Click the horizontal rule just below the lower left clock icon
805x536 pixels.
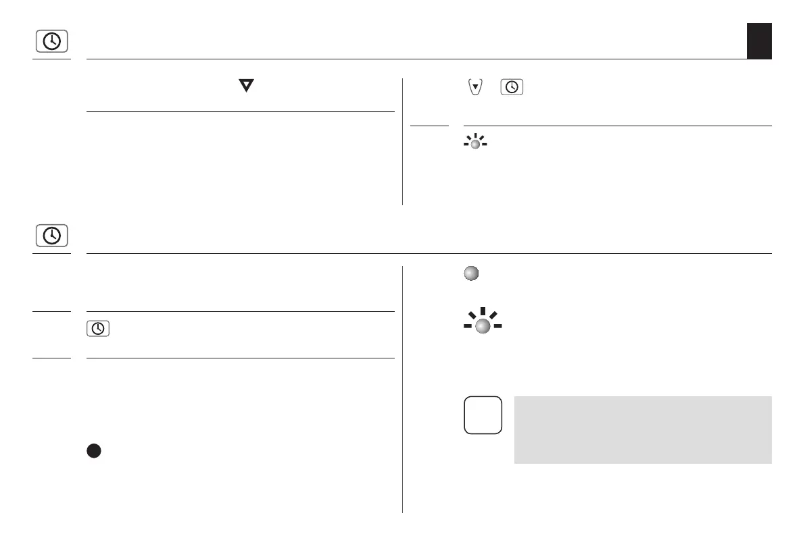click(240, 358)
